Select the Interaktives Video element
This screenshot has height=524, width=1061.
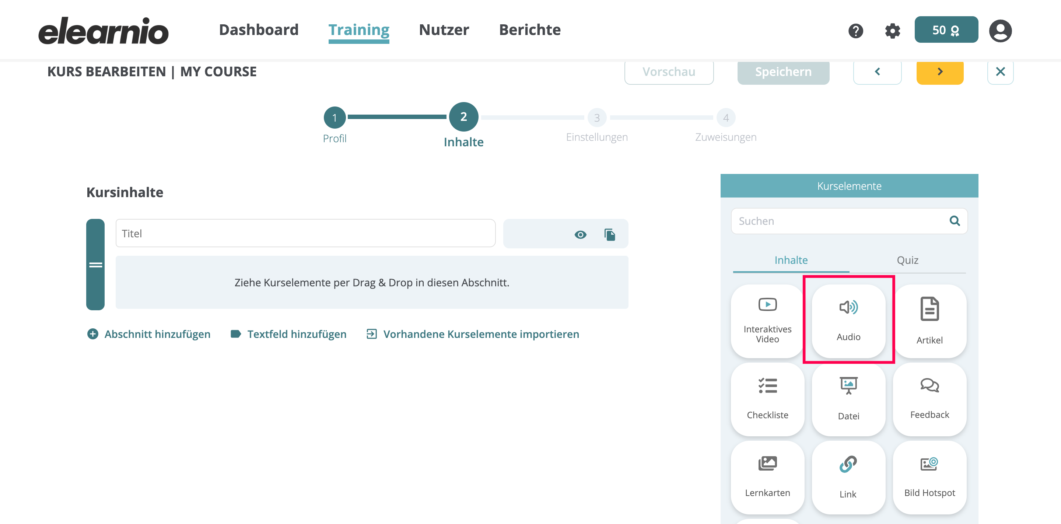[x=767, y=321]
